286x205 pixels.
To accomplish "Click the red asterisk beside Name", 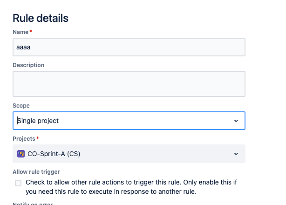I will (x=31, y=31).
